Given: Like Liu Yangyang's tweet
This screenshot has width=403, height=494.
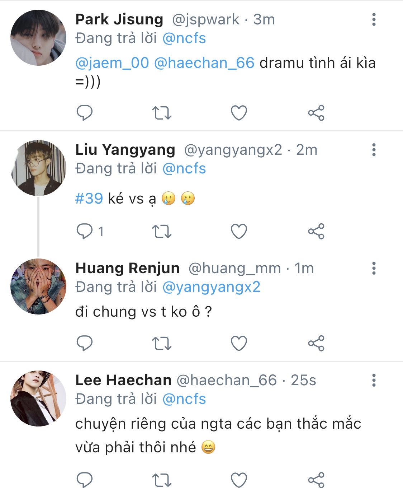Looking at the screenshot, I should point(239,232).
